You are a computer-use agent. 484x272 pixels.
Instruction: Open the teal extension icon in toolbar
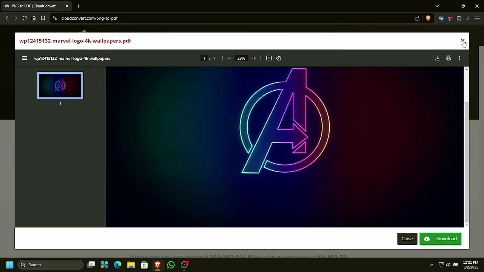pos(441,18)
